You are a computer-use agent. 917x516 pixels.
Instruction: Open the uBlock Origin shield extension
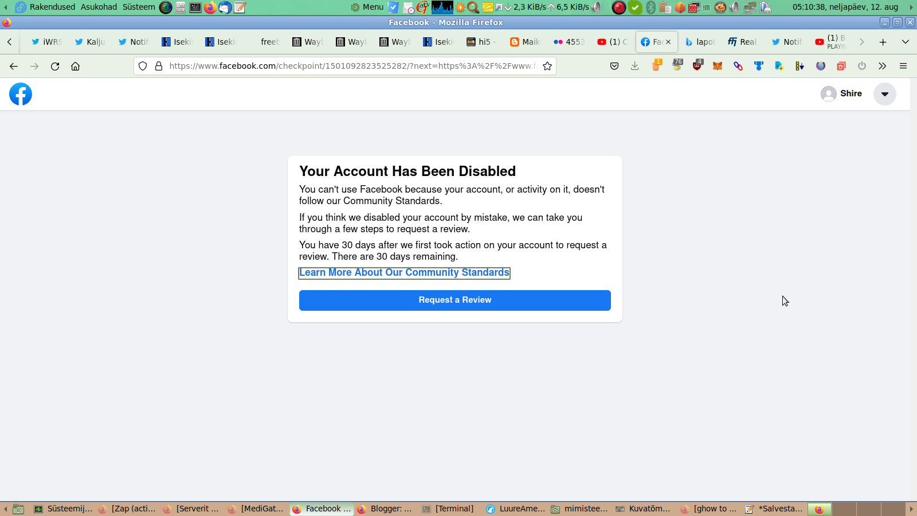(697, 65)
